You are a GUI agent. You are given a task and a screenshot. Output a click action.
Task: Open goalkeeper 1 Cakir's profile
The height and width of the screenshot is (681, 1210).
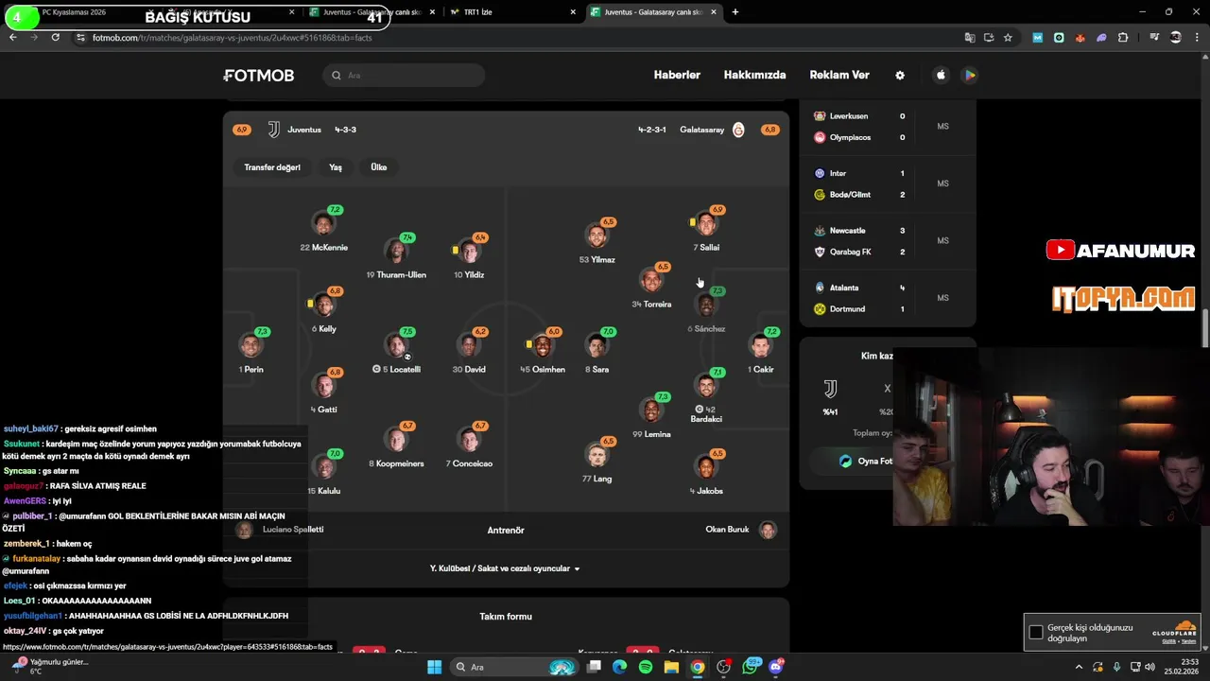761,352
